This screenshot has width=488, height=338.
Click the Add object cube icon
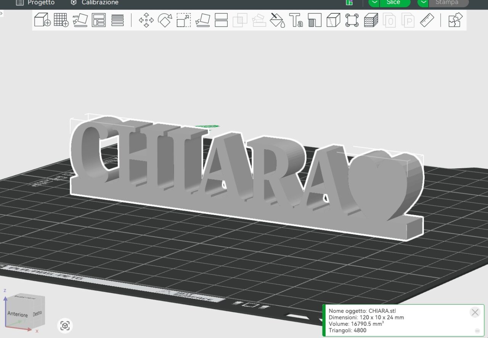42,20
